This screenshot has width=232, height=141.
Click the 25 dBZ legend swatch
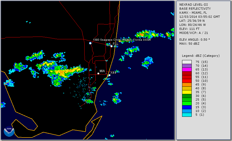pyautogui.click(x=187, y=100)
